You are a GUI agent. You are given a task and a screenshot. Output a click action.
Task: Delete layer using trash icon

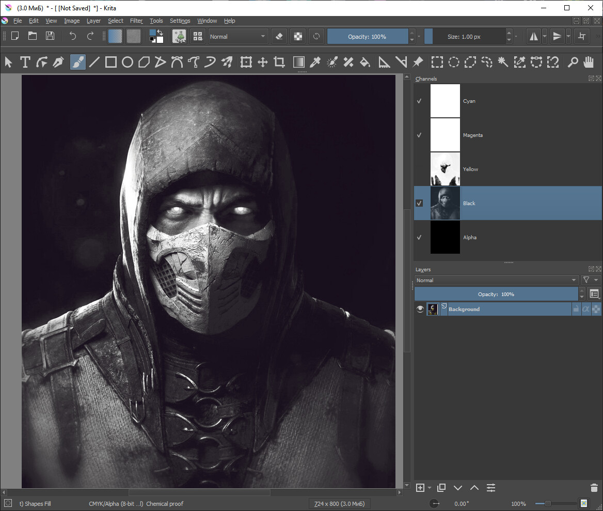point(594,488)
